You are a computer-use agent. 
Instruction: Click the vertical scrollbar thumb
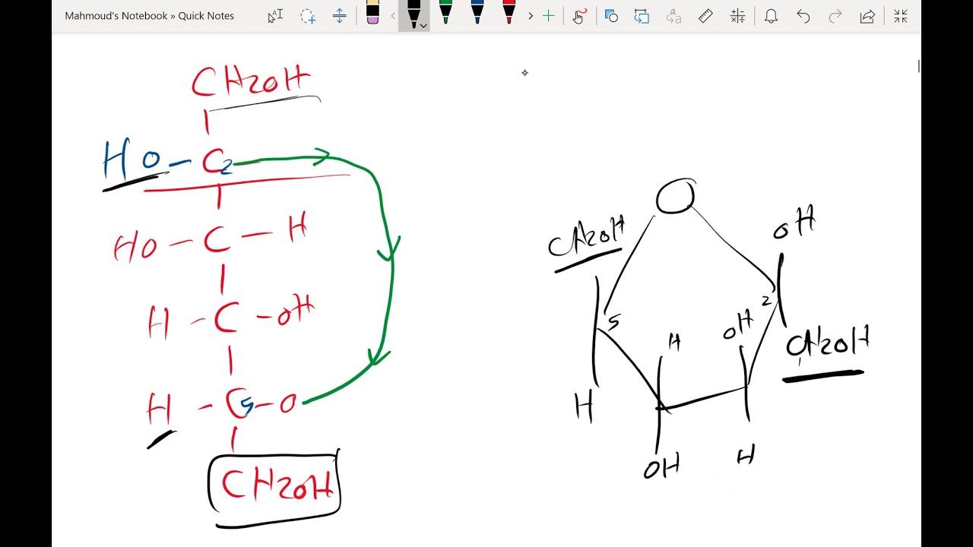coord(918,66)
